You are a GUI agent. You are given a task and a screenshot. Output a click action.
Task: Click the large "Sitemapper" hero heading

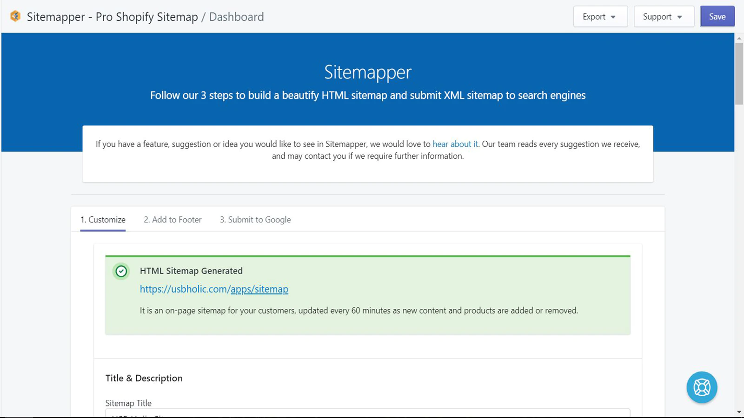pos(367,72)
